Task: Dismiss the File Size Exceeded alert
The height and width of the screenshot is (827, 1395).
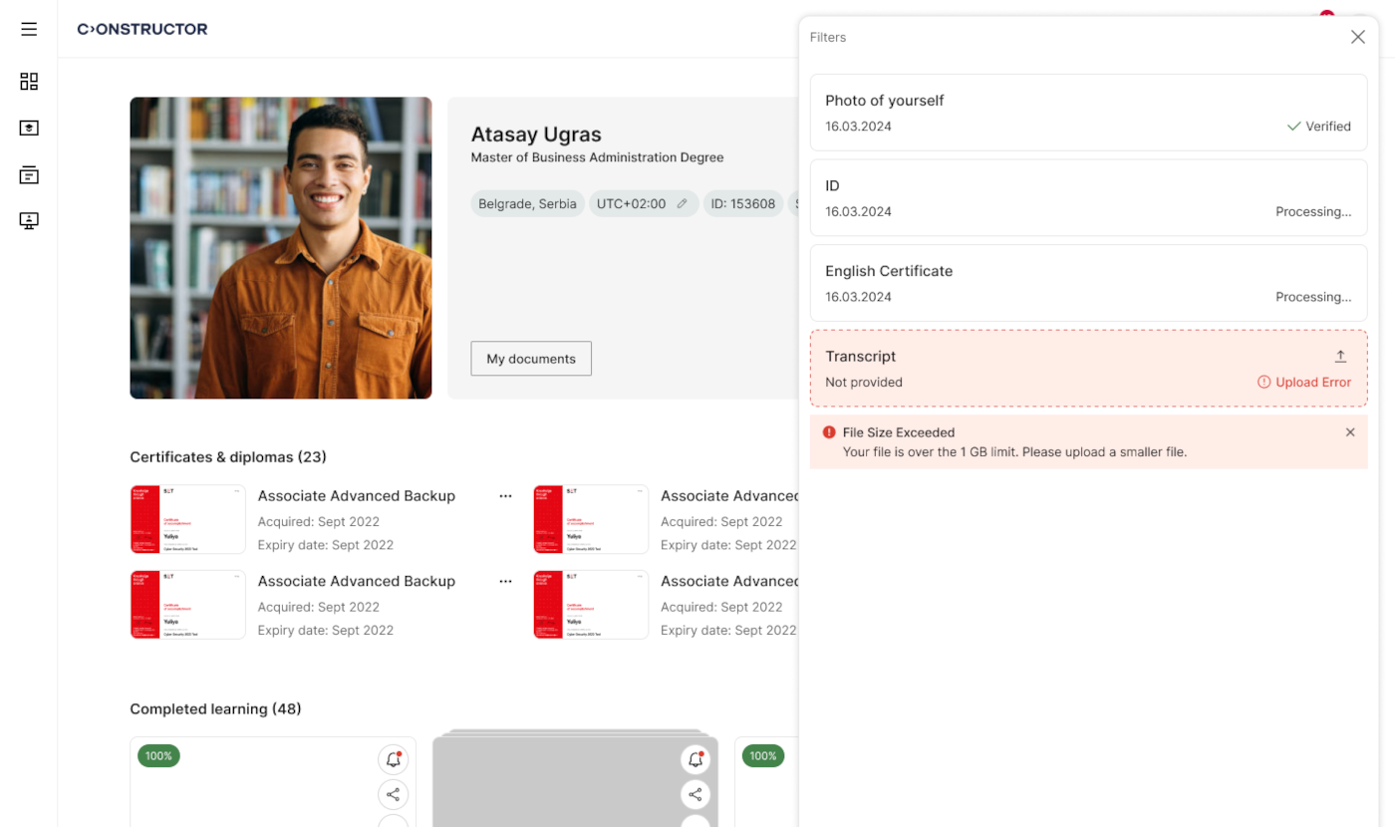Action: (x=1350, y=432)
